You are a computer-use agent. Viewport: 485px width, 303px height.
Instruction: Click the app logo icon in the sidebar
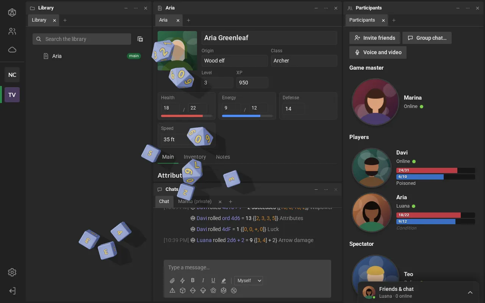point(12,12)
